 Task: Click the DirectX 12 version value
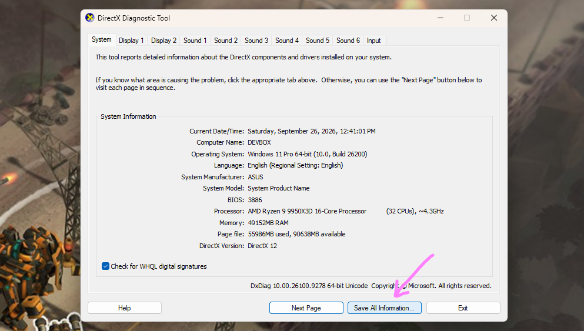pos(262,246)
